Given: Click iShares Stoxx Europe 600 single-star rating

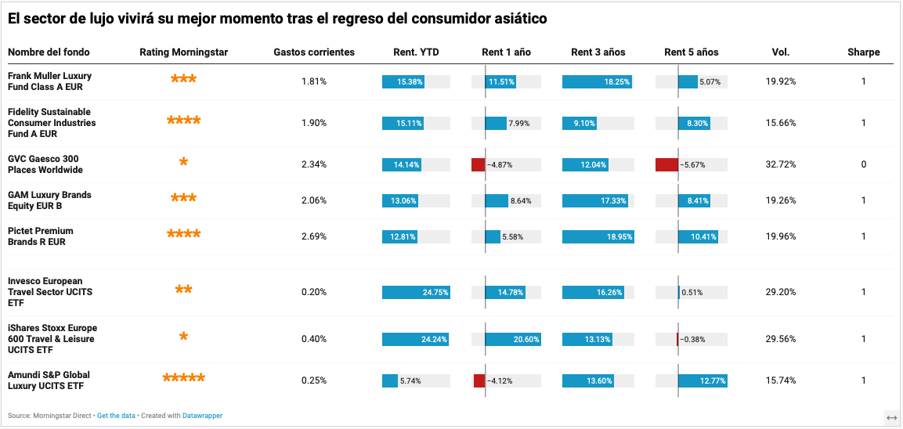Looking at the screenshot, I should tap(183, 337).
